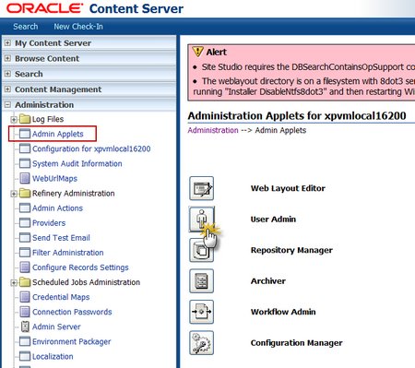The image size is (415, 368).
Task: Expand the Browse Content tray
Action: 7,58
